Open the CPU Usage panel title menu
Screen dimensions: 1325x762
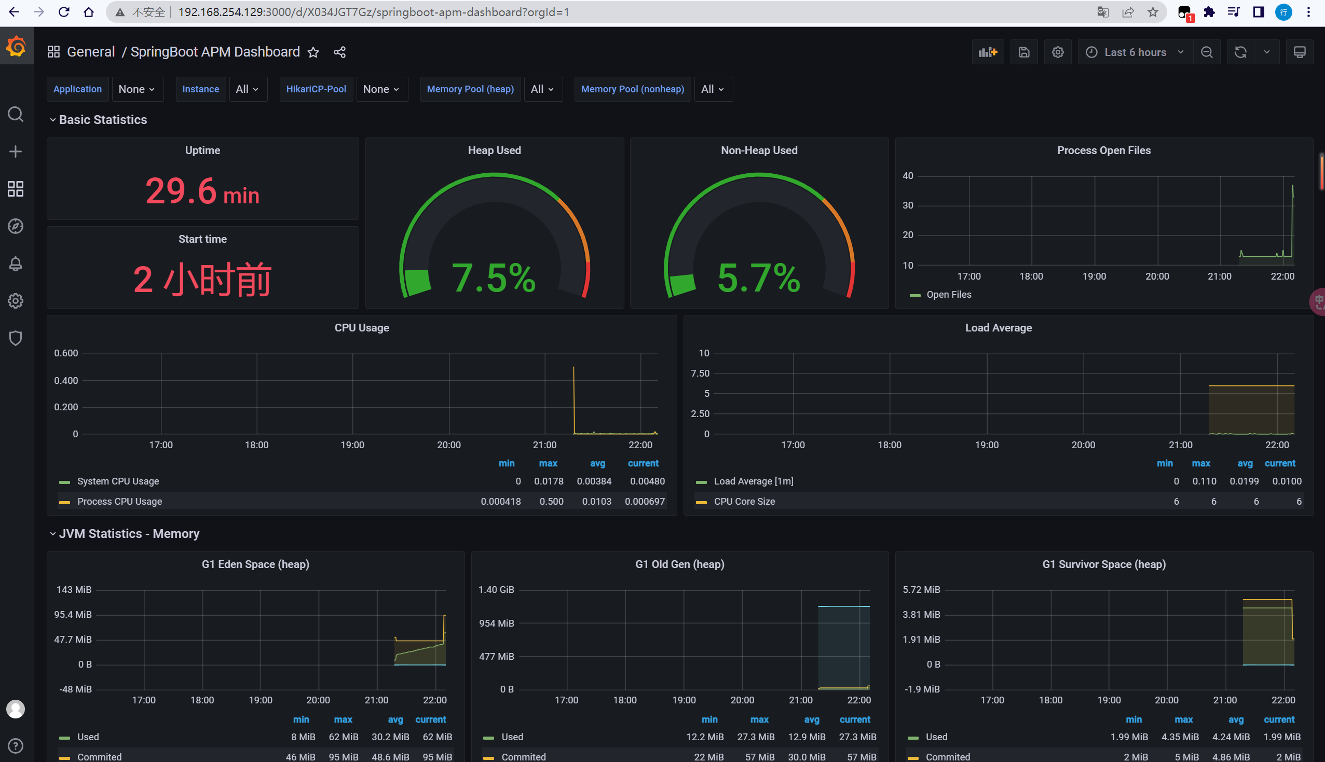[362, 328]
